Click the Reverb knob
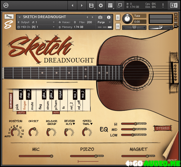181x167 pixels. [69, 132]
